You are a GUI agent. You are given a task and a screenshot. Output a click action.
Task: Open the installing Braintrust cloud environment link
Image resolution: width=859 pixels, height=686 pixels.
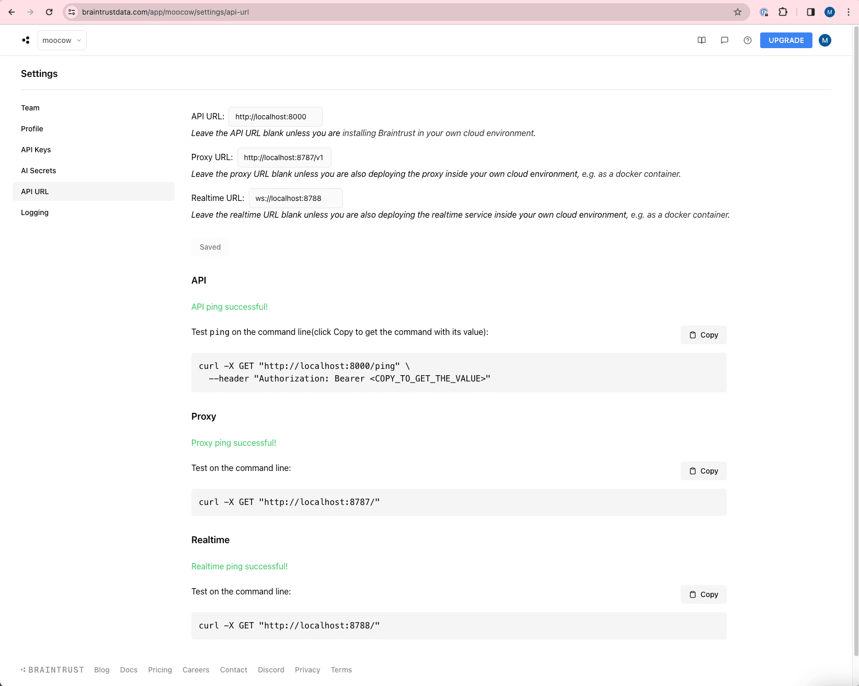pyautogui.click(x=439, y=133)
